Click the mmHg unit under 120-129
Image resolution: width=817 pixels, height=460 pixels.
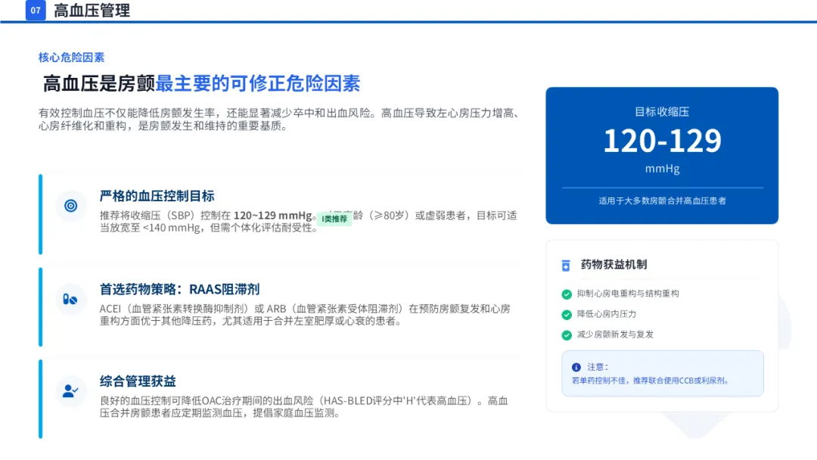662,169
